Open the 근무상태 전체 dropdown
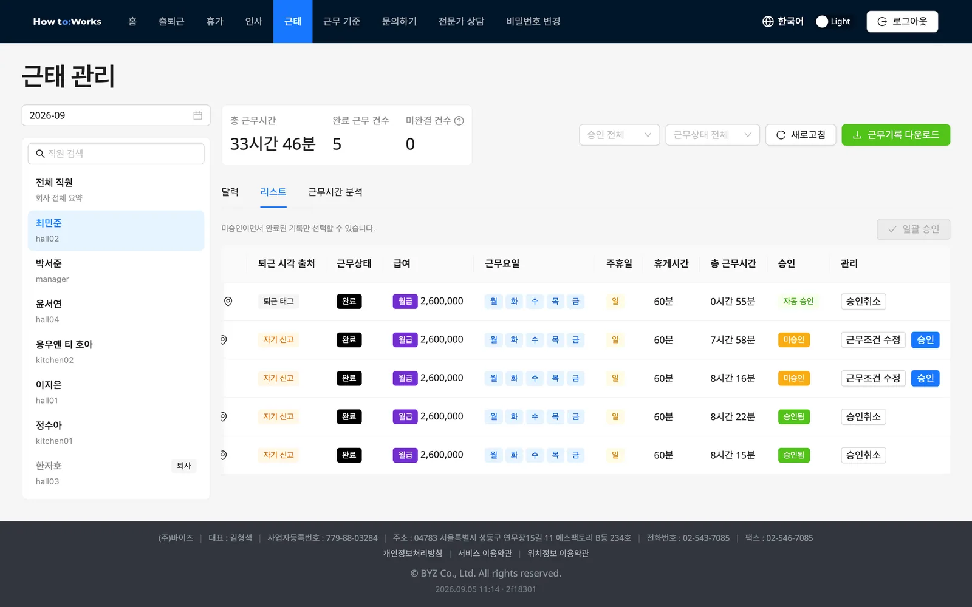Screen dimensions: 972x607 pyautogui.click(x=712, y=135)
